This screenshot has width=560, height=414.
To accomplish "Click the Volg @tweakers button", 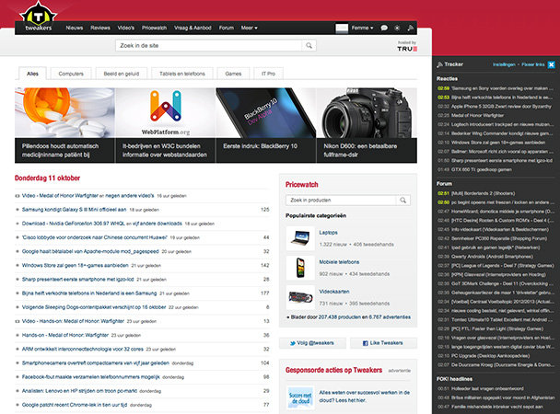I will tap(312, 343).
